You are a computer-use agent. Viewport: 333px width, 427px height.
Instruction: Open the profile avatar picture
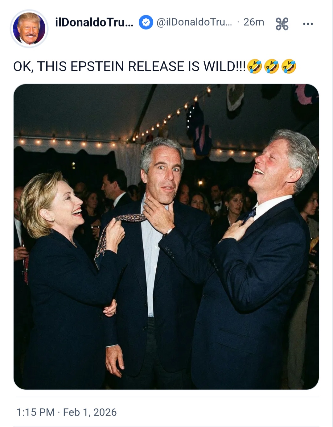click(x=29, y=28)
